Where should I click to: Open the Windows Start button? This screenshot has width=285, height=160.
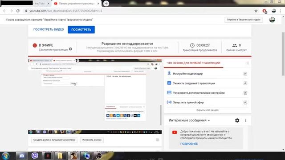point(5,156)
